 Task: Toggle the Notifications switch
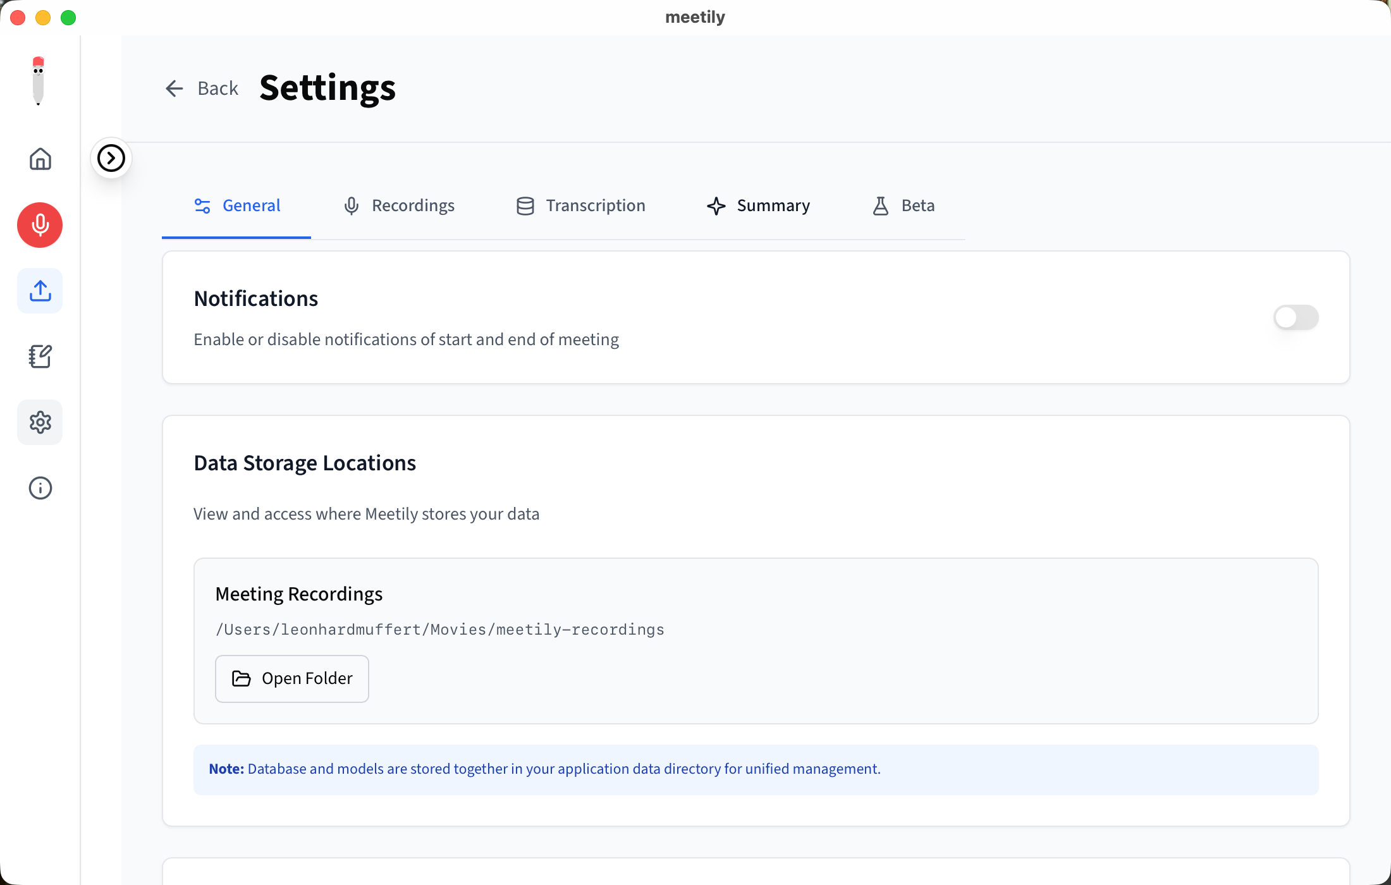click(x=1296, y=317)
